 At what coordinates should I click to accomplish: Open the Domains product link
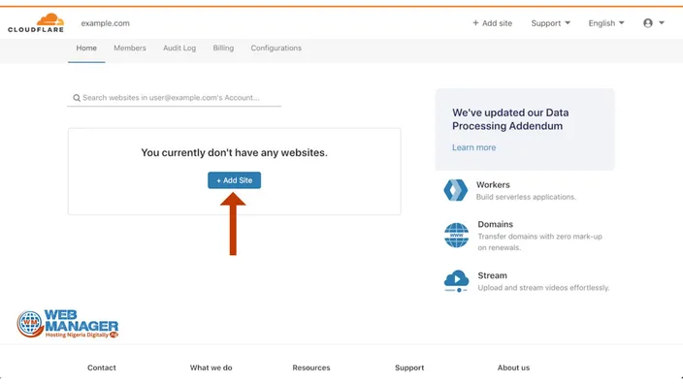point(495,224)
